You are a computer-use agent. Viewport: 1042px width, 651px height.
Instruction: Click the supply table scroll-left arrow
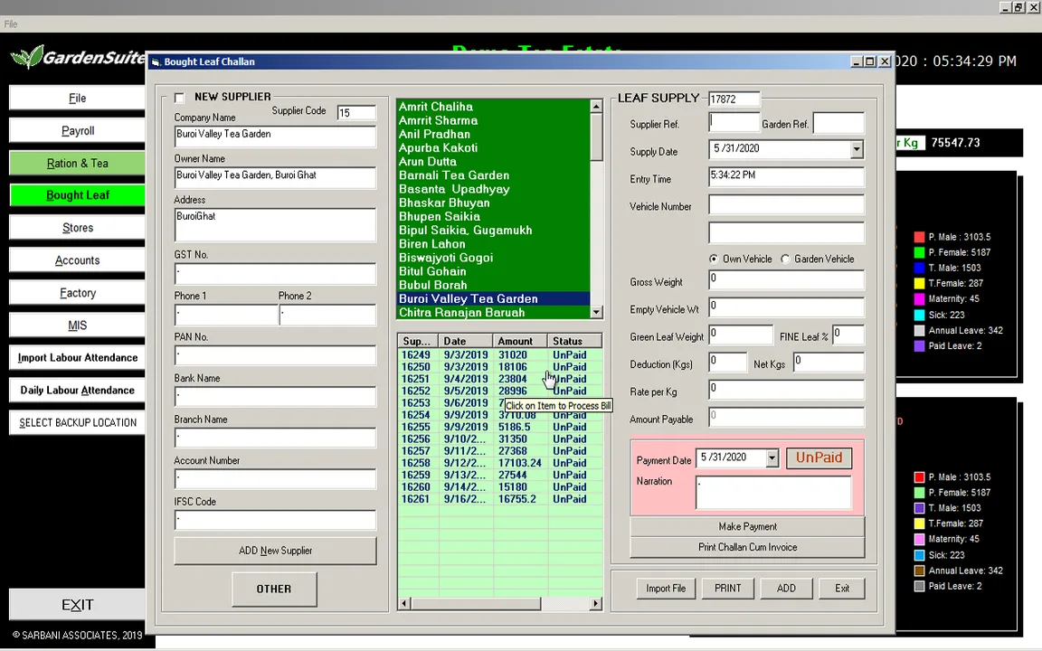point(404,603)
